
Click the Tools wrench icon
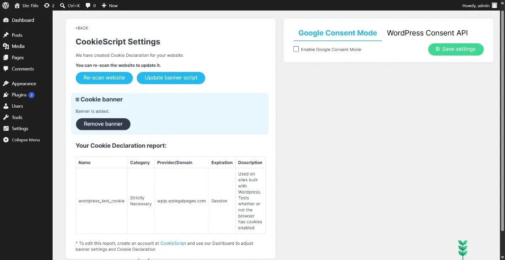click(6, 117)
